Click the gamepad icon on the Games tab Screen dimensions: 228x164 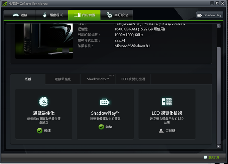16,15
